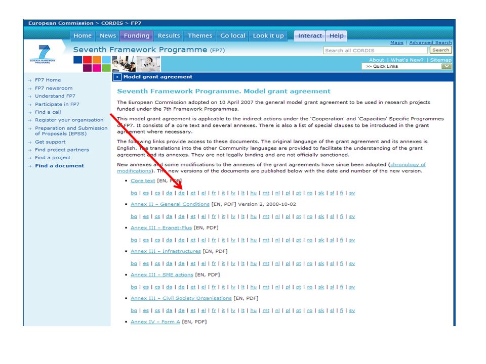Go to the News tab

pos(107,35)
